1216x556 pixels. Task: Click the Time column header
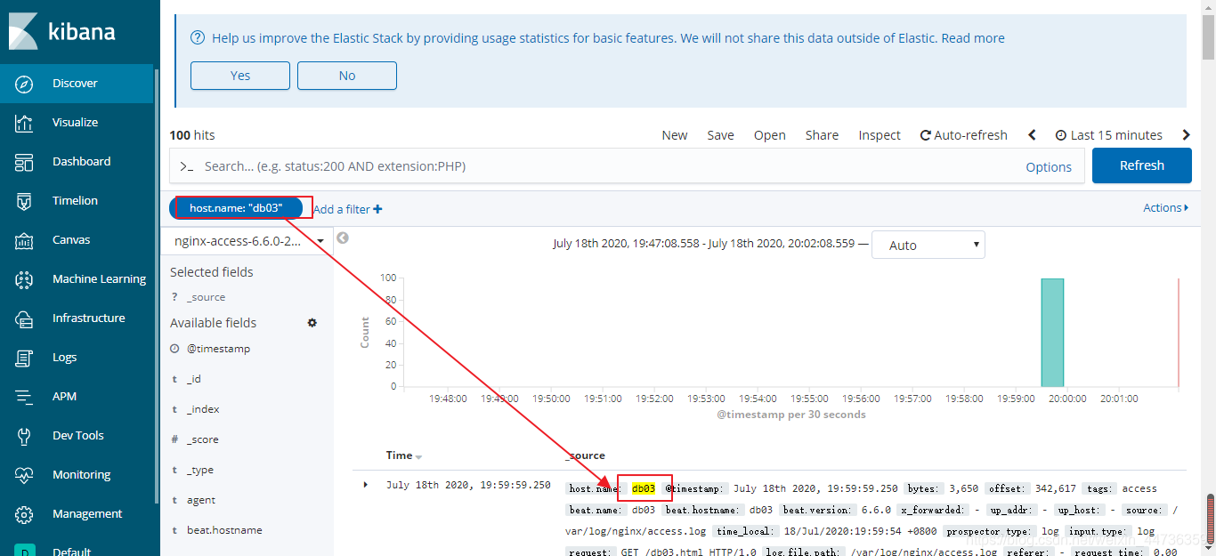(x=399, y=455)
